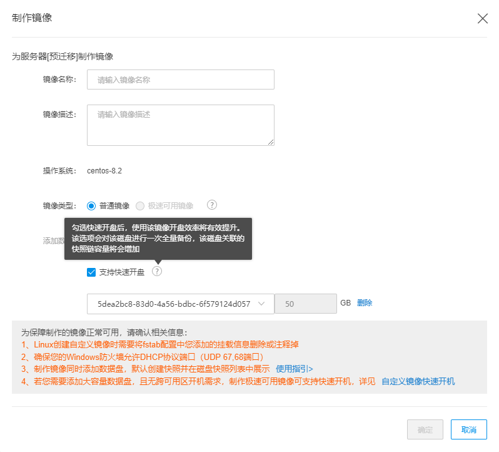
Task: Click the Windows DHCP firewall warning line
Action: (142, 357)
